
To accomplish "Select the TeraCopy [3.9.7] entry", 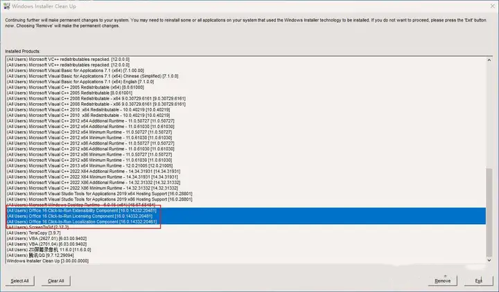I will click(x=34, y=233).
